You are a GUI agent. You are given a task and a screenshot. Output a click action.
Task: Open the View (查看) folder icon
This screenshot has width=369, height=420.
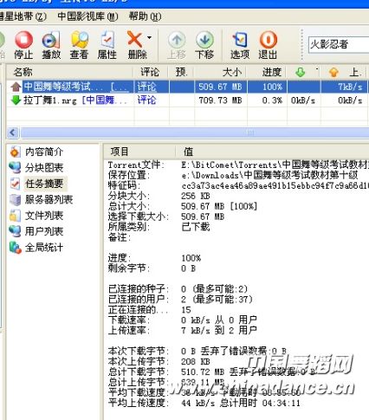(x=80, y=40)
